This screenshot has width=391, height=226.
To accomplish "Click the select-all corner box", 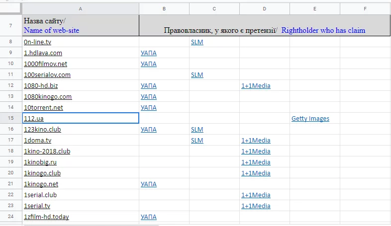I will [10, 8].
